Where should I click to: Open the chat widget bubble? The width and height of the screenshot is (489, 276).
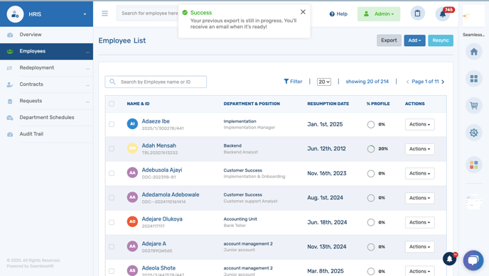473,260
